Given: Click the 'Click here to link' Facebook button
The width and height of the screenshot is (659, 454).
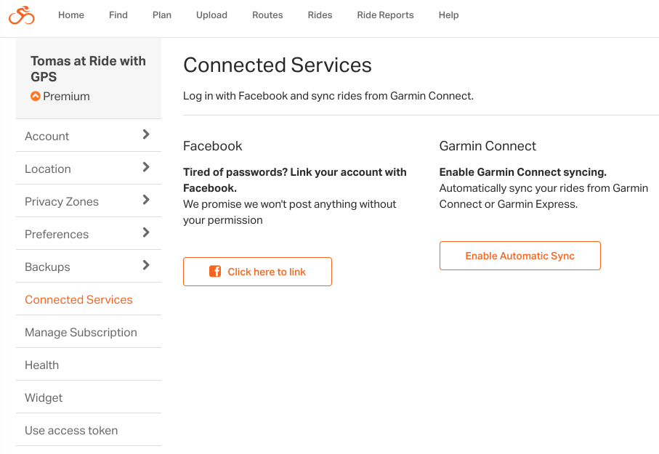Looking at the screenshot, I should point(257,272).
